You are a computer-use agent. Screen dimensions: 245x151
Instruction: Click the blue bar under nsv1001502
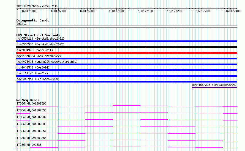[x=127, y=70]
